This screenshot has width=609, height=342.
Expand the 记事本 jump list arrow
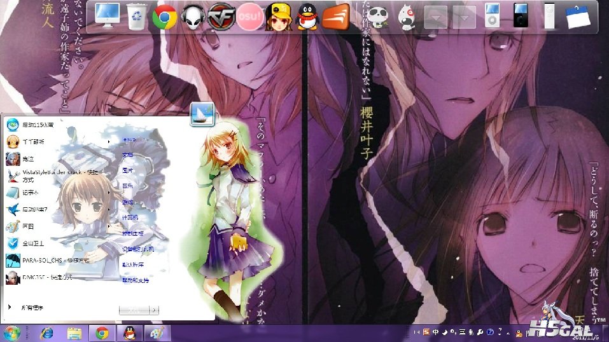click(x=109, y=193)
